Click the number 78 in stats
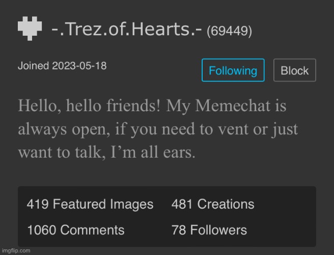 click(179, 229)
